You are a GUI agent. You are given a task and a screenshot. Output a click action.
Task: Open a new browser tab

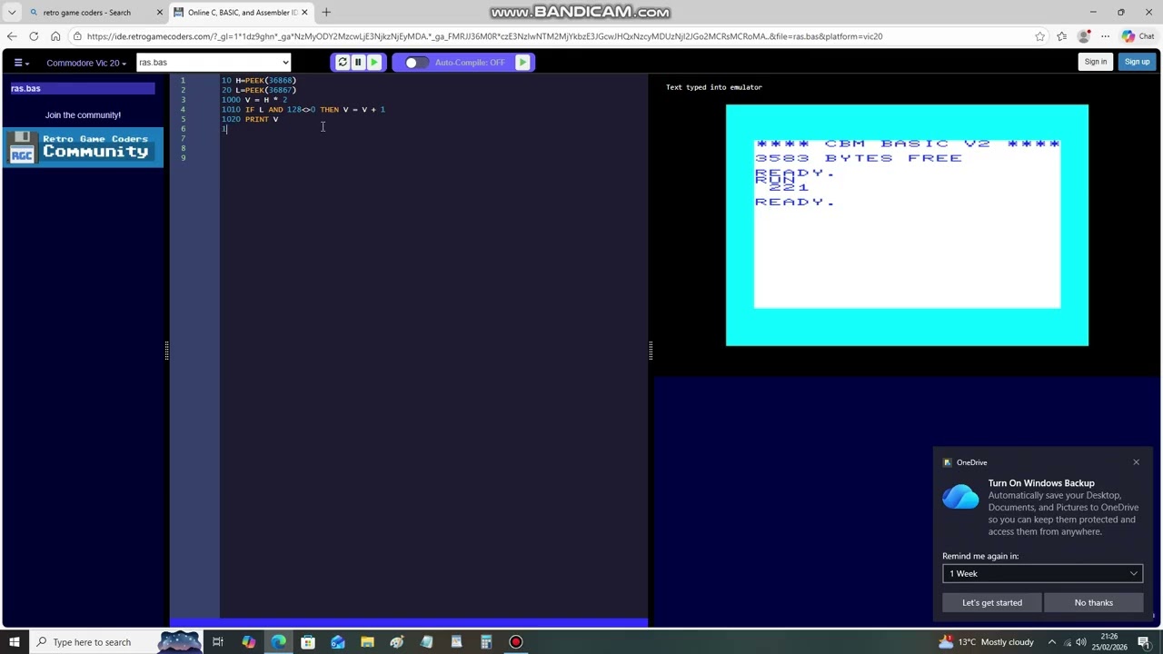coord(326,13)
